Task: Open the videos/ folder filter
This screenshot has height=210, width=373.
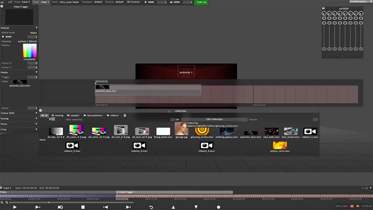Action: [x=112, y=115]
